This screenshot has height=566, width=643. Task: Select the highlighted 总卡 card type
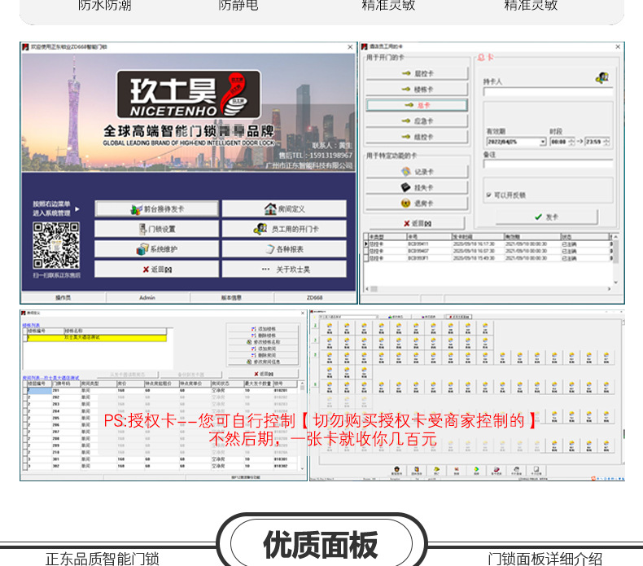point(417,105)
